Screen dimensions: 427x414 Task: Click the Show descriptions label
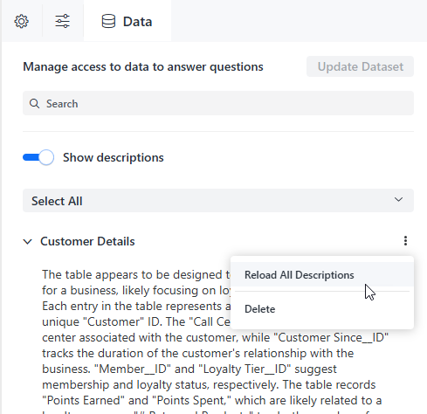pyautogui.click(x=114, y=157)
